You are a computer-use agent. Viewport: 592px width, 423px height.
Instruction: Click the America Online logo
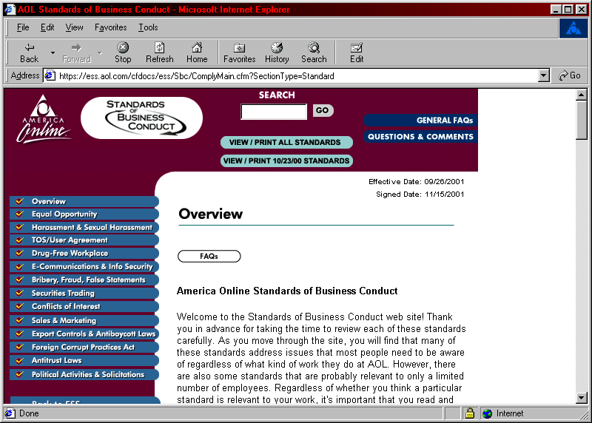44,118
